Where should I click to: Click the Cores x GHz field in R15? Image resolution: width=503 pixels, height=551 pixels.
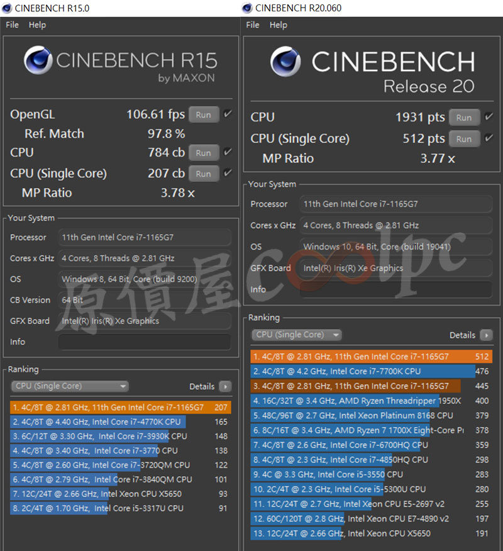[x=145, y=259]
